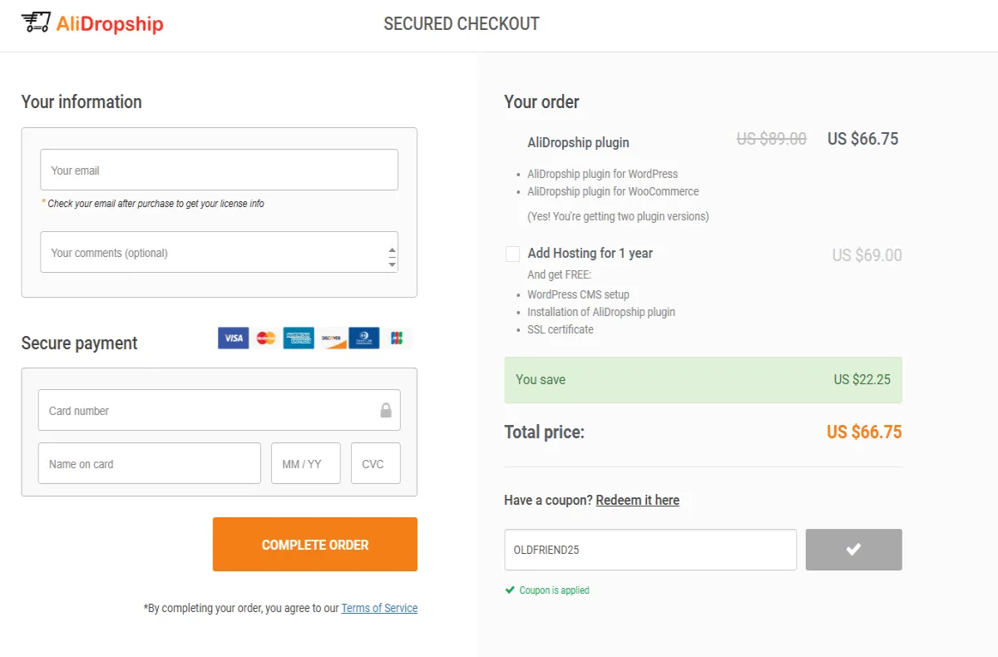Select the American Express logo
Screen dimensions: 998x657
(298, 338)
